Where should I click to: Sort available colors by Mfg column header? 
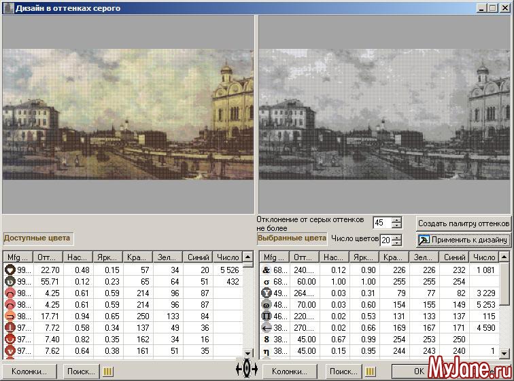(18, 257)
